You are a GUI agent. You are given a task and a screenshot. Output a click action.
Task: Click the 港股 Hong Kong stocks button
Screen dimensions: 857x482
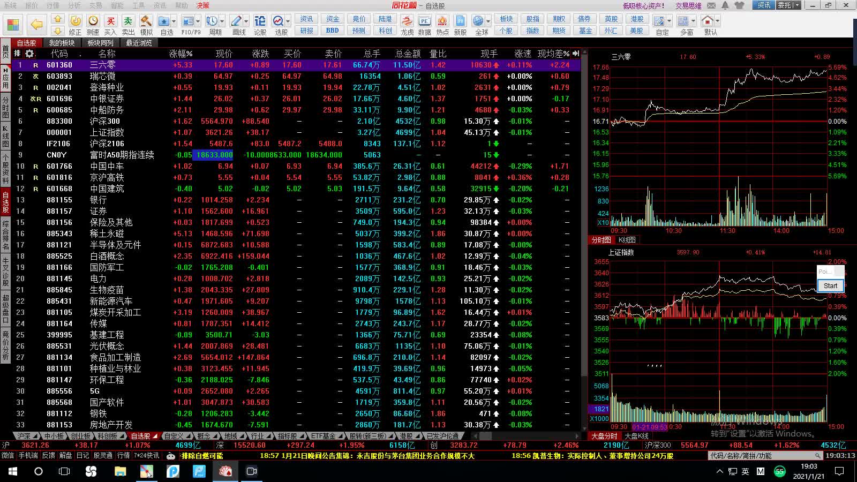pos(637,19)
